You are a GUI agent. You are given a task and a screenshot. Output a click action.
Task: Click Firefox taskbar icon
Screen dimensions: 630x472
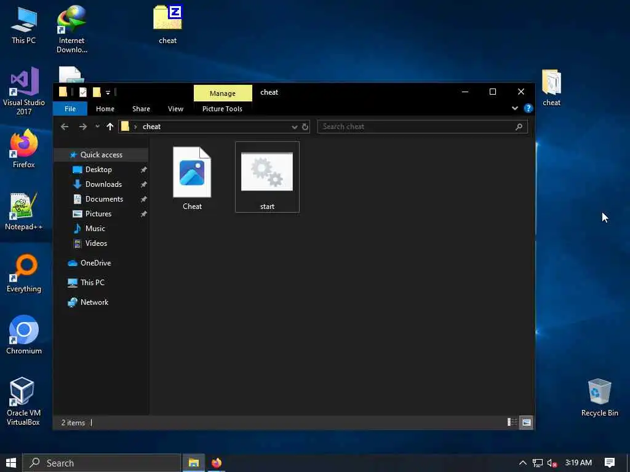pyautogui.click(x=216, y=463)
